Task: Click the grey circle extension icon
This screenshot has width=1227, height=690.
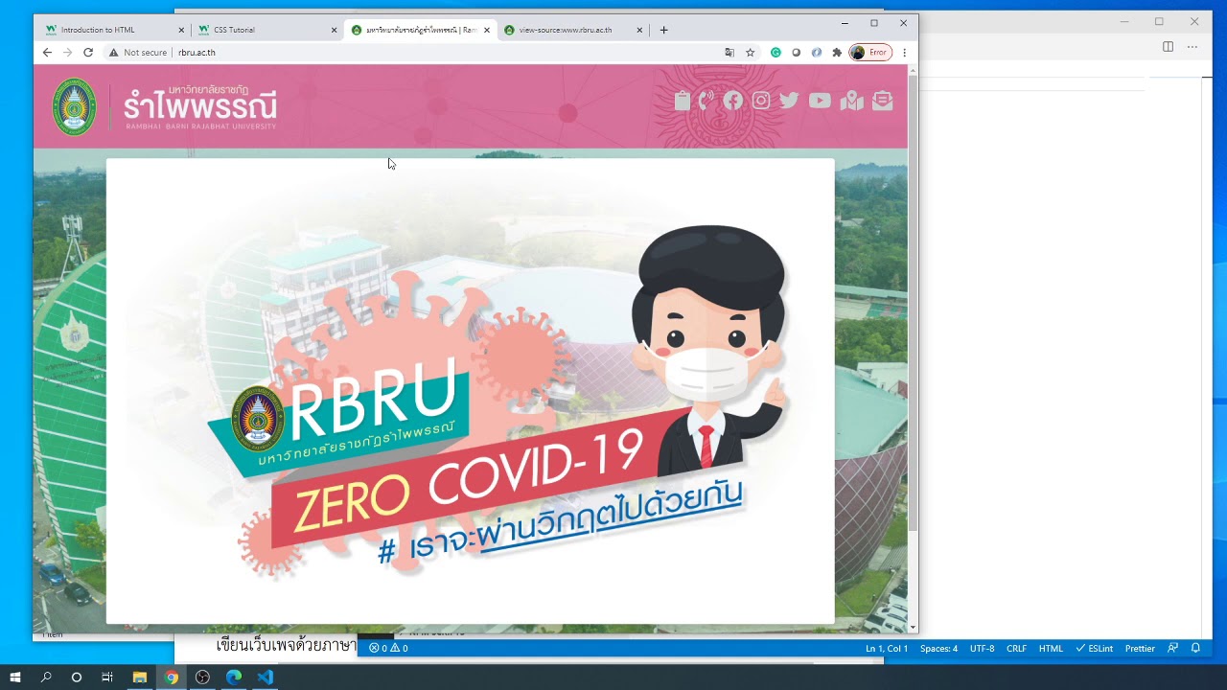Action: click(796, 53)
